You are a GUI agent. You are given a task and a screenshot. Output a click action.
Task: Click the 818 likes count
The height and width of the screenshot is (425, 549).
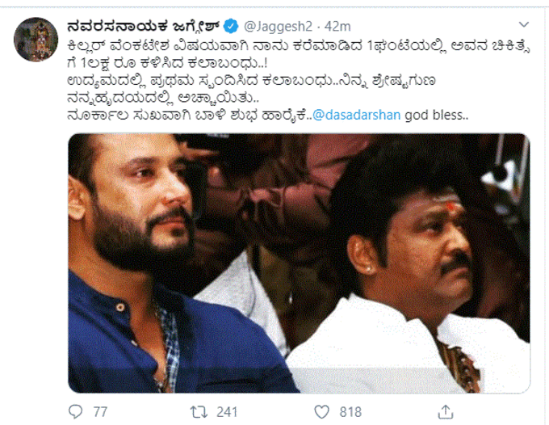pos(350,412)
